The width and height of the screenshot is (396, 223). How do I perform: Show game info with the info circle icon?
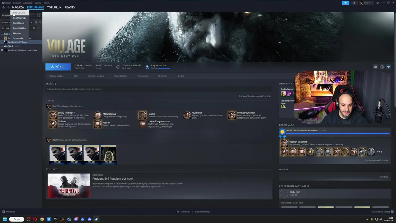point(382,67)
